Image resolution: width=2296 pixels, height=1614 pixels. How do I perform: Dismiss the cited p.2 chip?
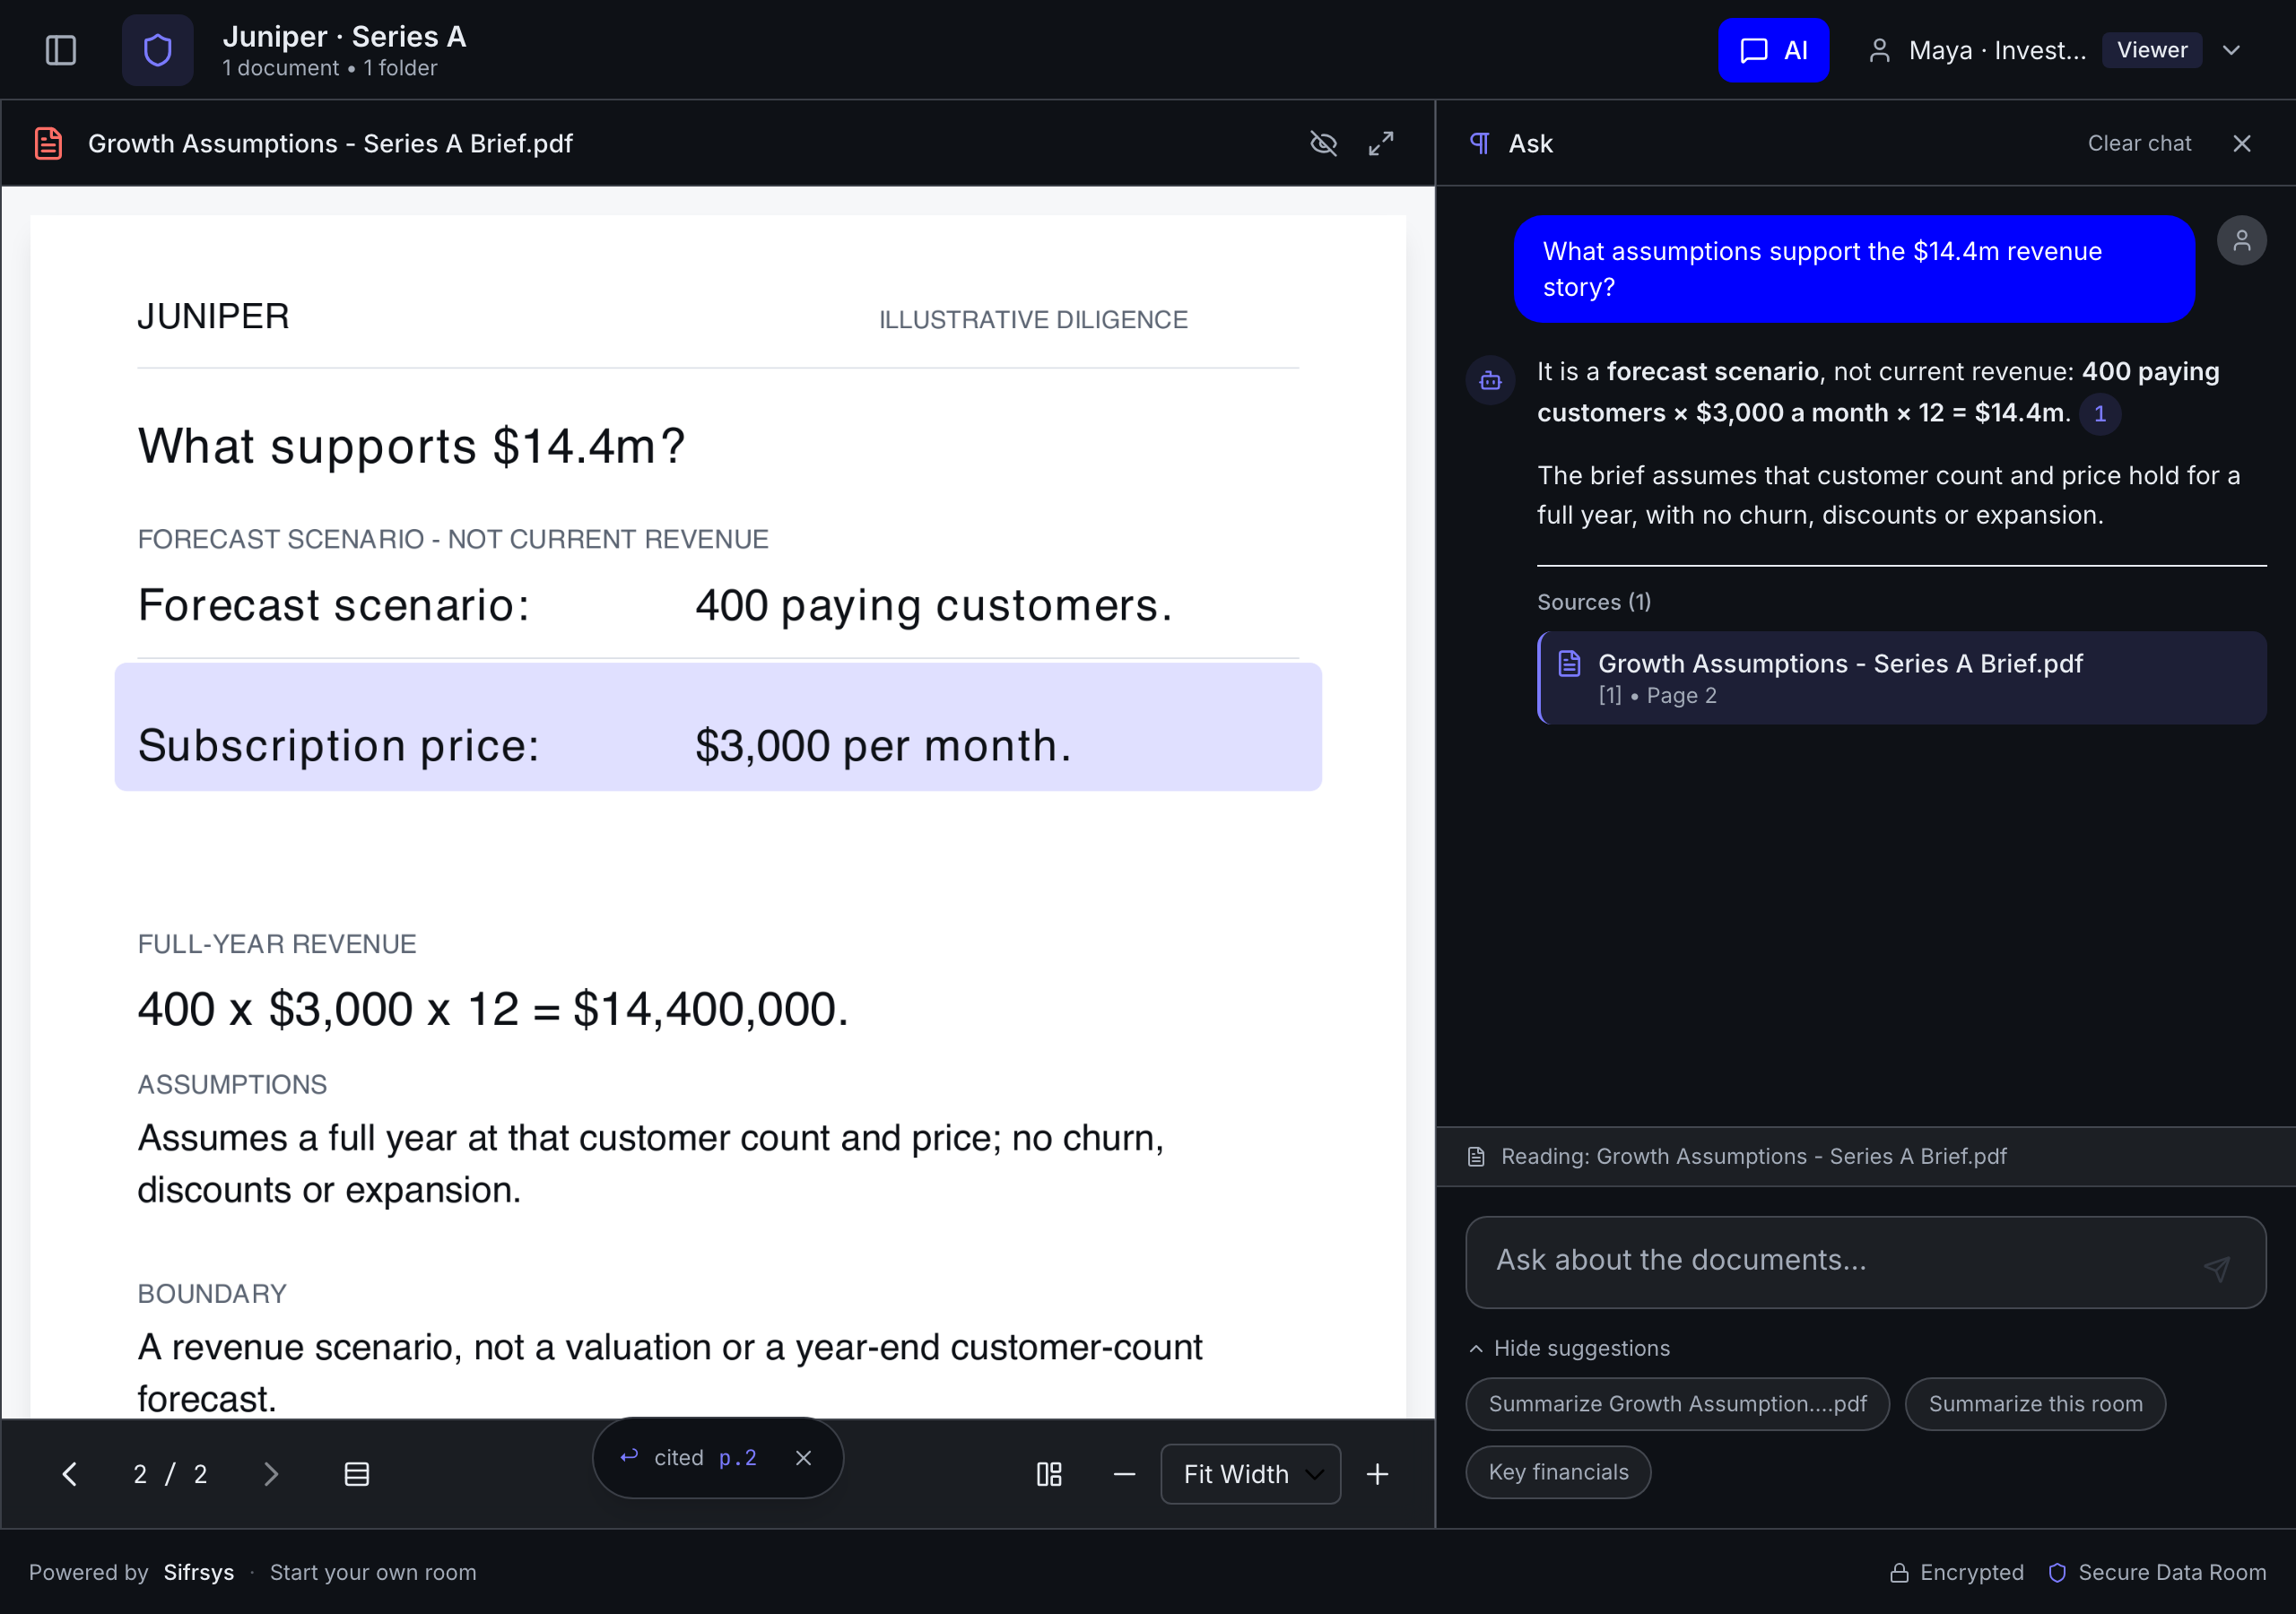(x=803, y=1458)
